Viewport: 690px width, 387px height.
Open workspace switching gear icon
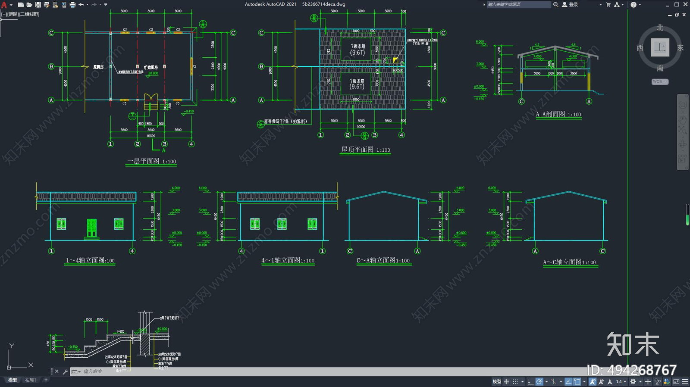(x=633, y=382)
